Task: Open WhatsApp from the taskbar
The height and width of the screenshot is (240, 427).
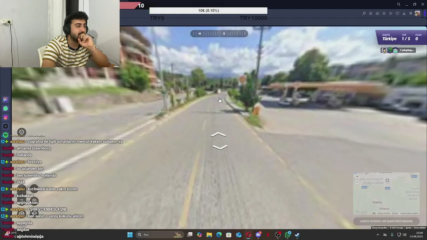Action: [288, 235]
